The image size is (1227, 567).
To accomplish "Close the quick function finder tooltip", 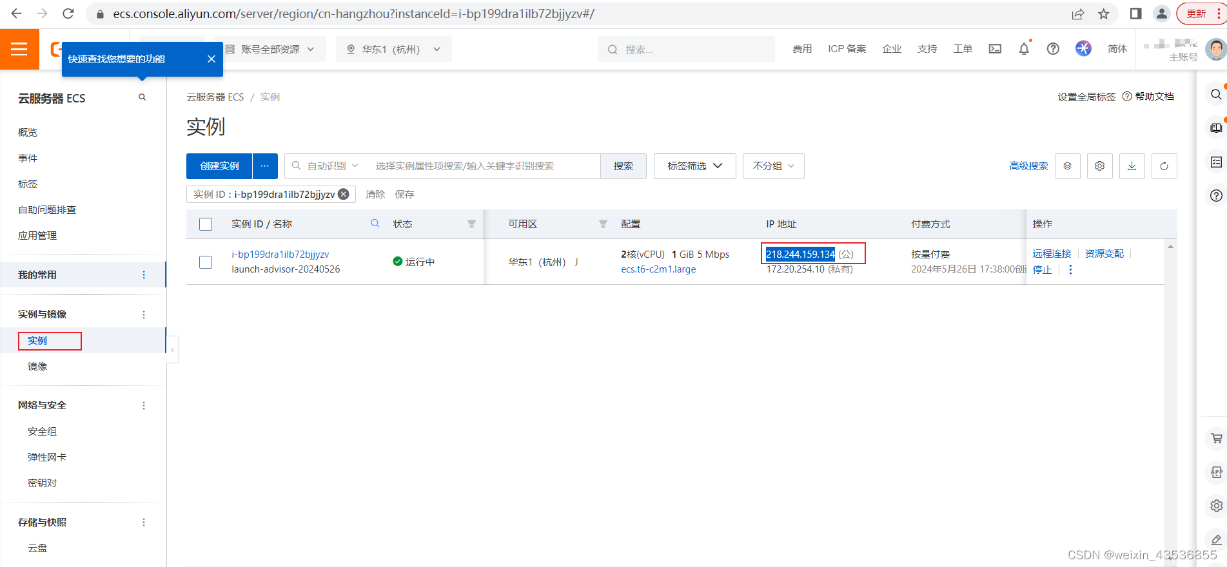I will pyautogui.click(x=211, y=59).
